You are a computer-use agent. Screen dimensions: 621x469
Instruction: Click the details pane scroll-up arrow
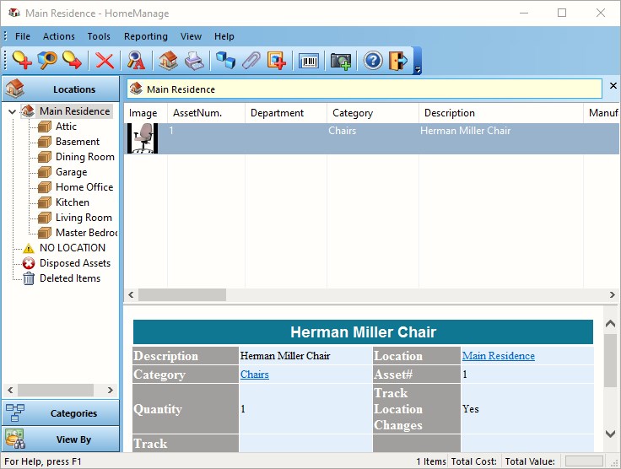tap(610, 323)
